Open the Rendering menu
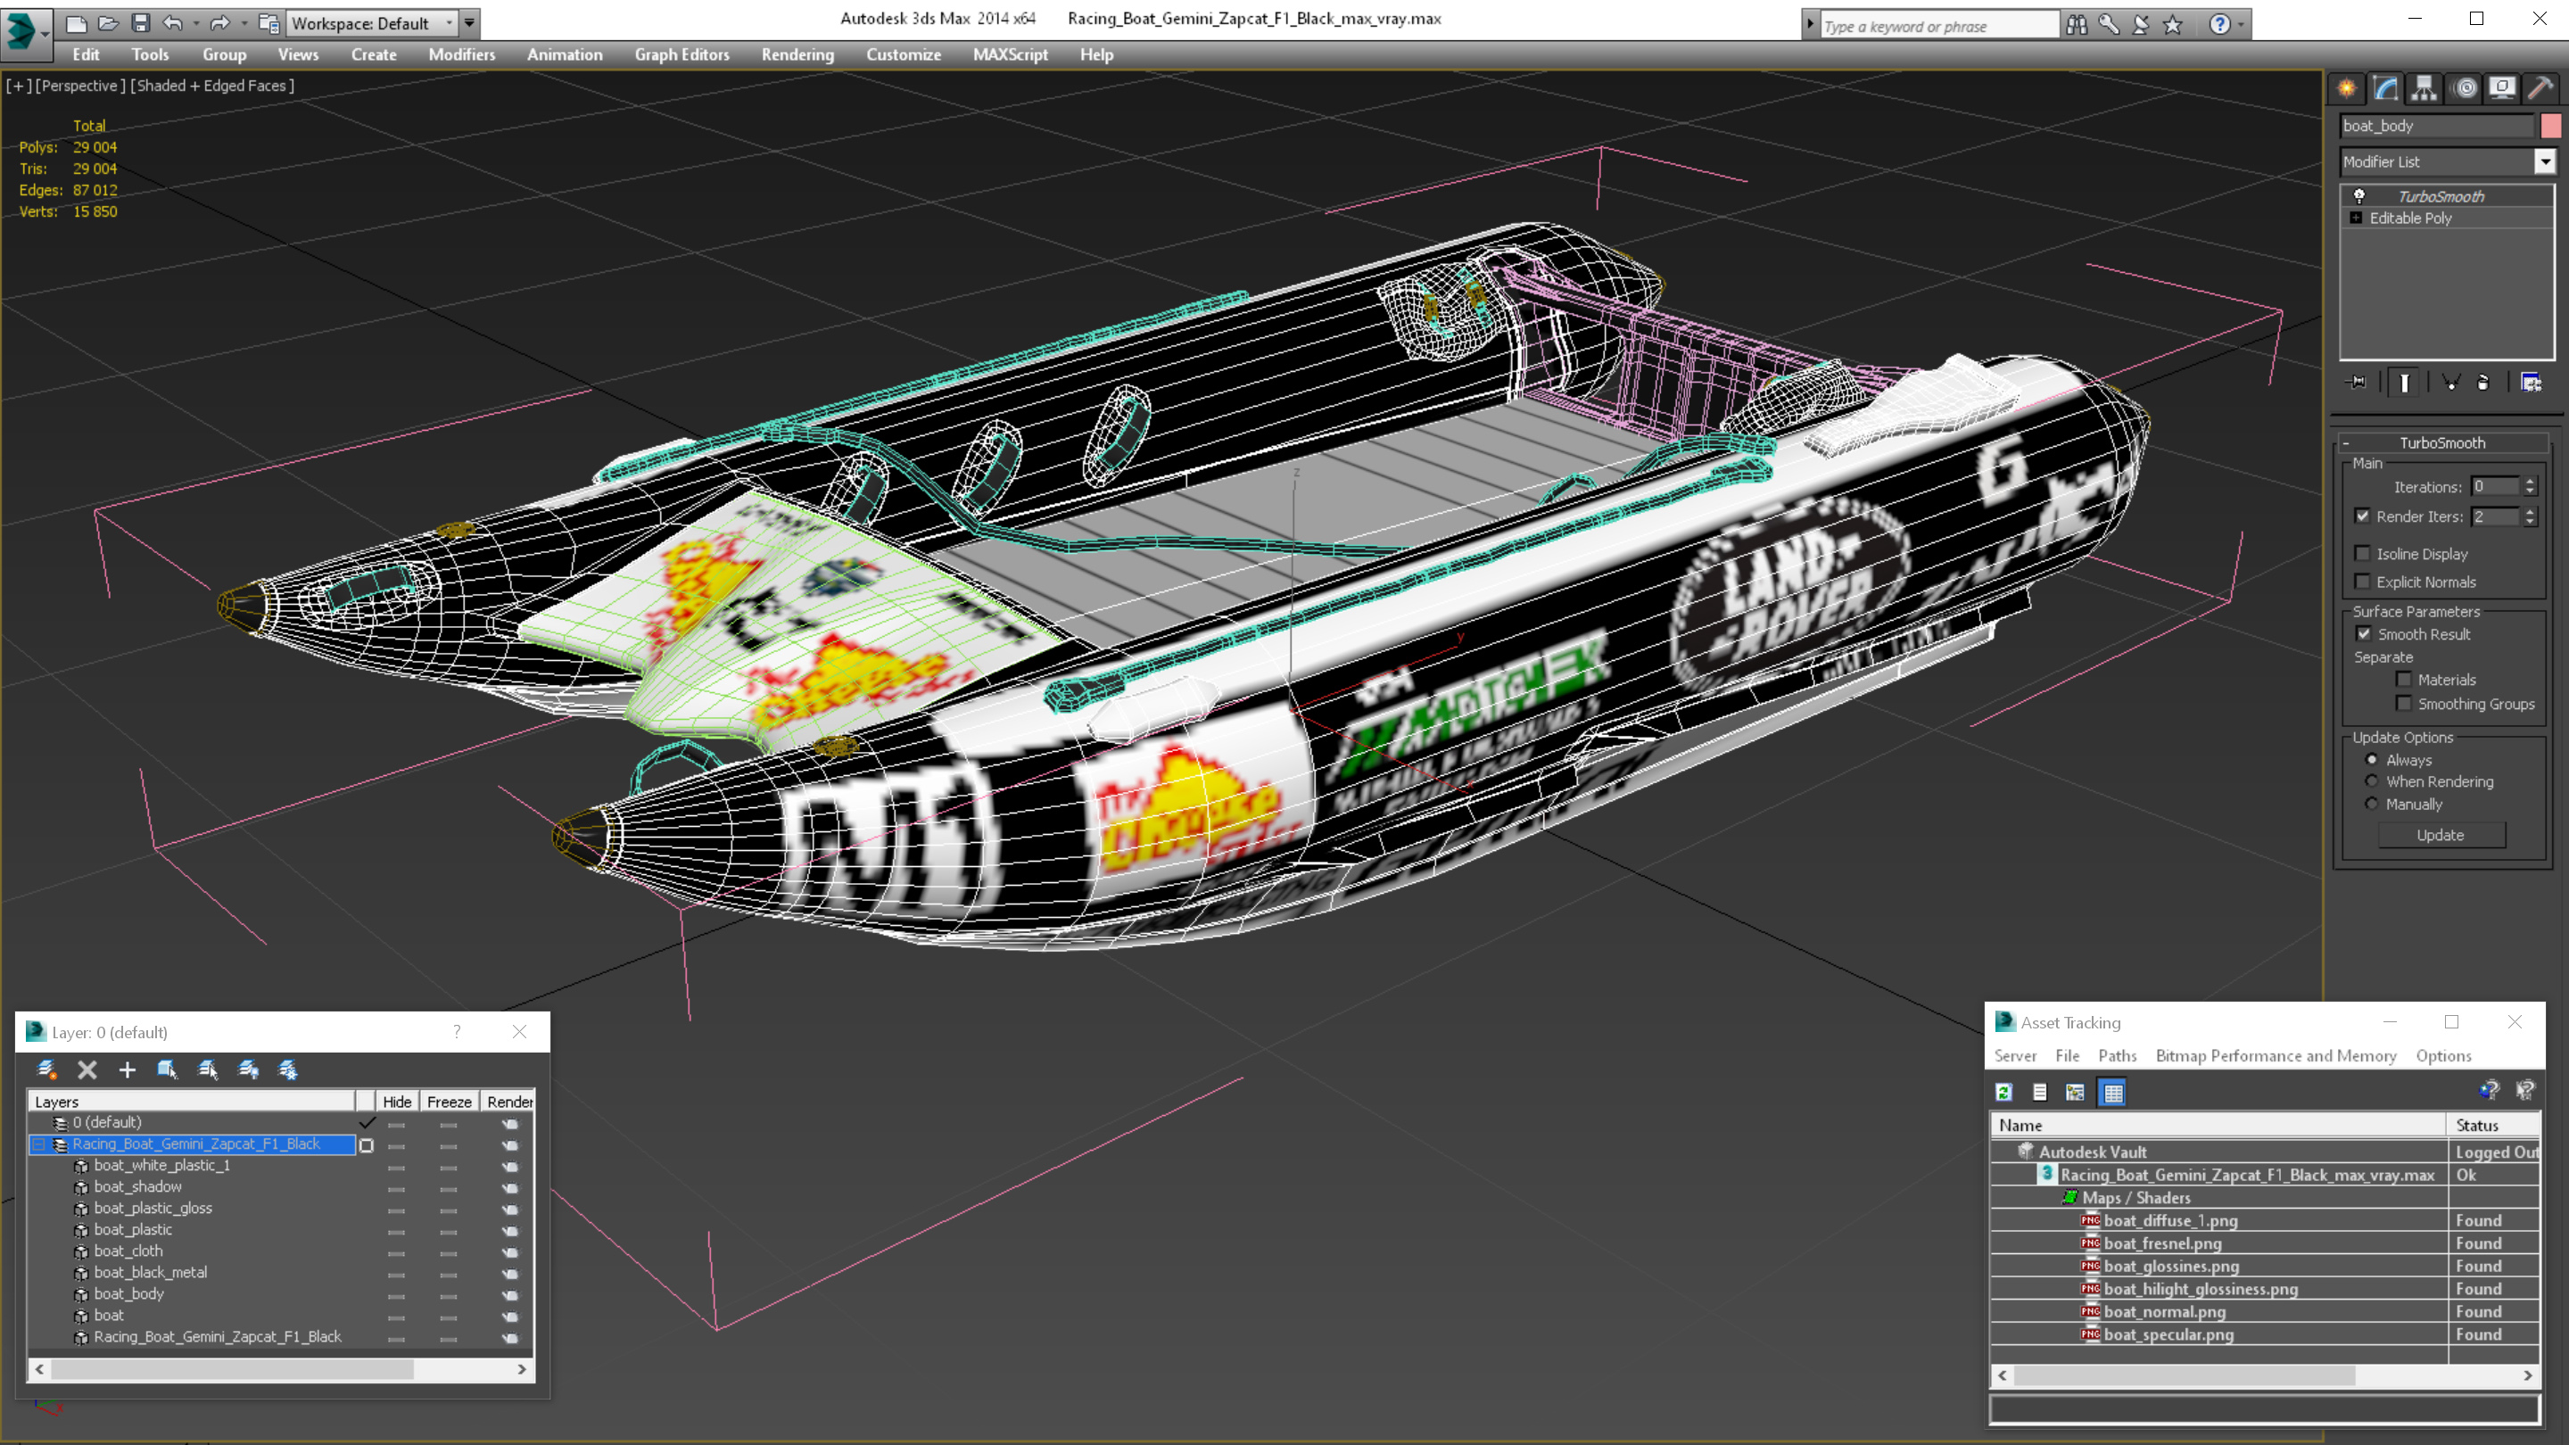The height and width of the screenshot is (1445, 2569). 797,54
